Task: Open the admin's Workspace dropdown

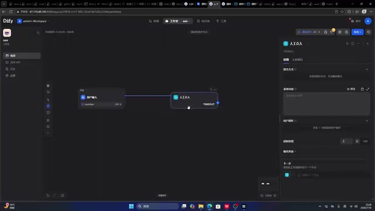Action: tap(33, 21)
